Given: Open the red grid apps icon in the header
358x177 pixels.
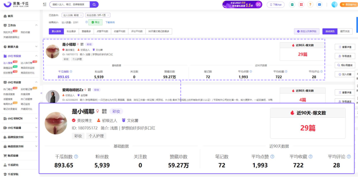Looking at the screenshot, I should (x=301, y=5).
